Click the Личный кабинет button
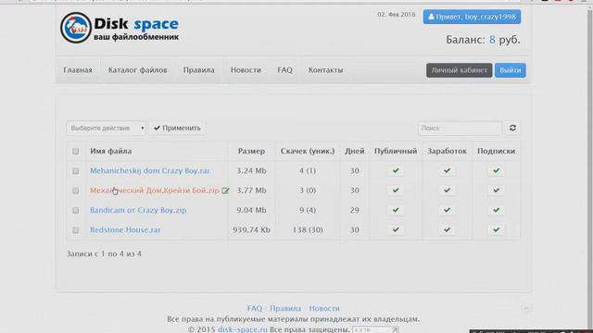 (460, 70)
